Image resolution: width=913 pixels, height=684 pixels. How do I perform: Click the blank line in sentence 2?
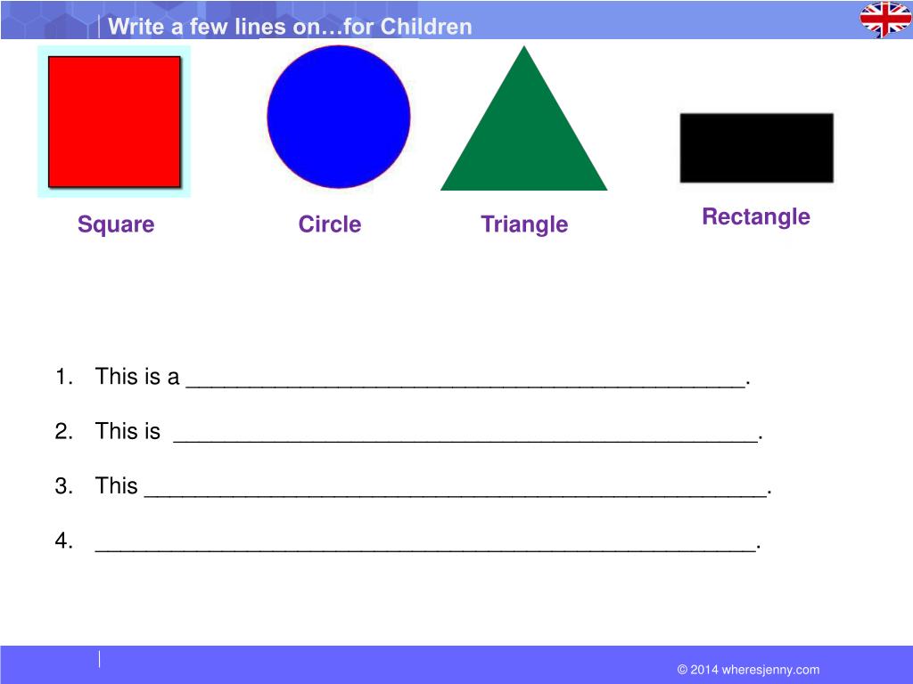(x=465, y=438)
